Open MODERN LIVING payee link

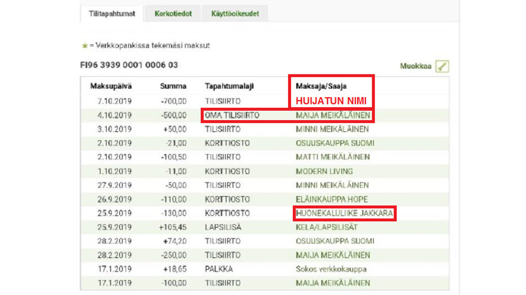pyautogui.click(x=324, y=172)
